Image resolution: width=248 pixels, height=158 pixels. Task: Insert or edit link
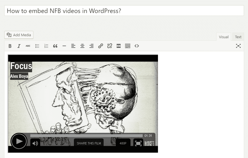pos(101,46)
